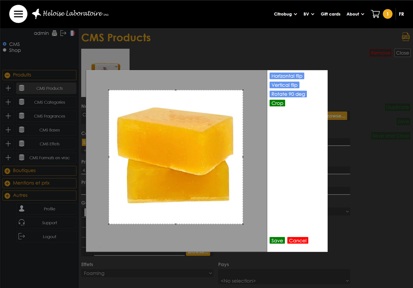Screen dimensions: 413x288
Task: Click the shopping cart icon
Action: click(375, 14)
